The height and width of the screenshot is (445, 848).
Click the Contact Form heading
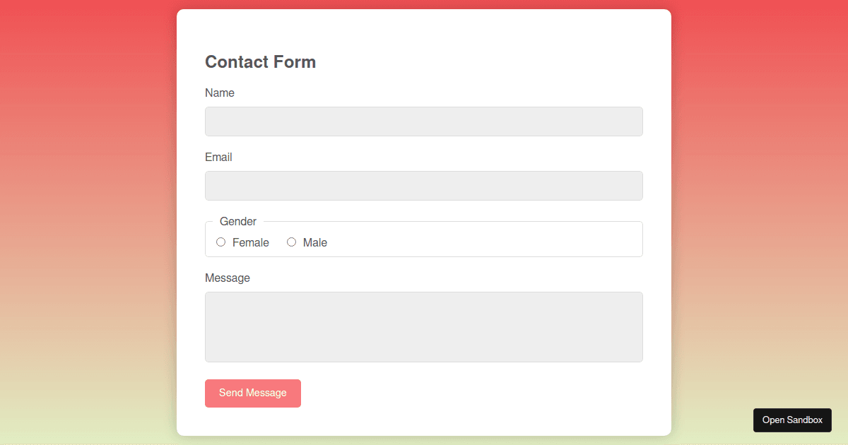(x=260, y=62)
